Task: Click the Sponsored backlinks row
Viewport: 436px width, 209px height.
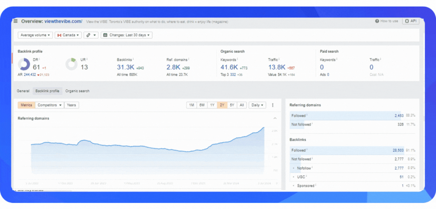Action: (x=352, y=186)
